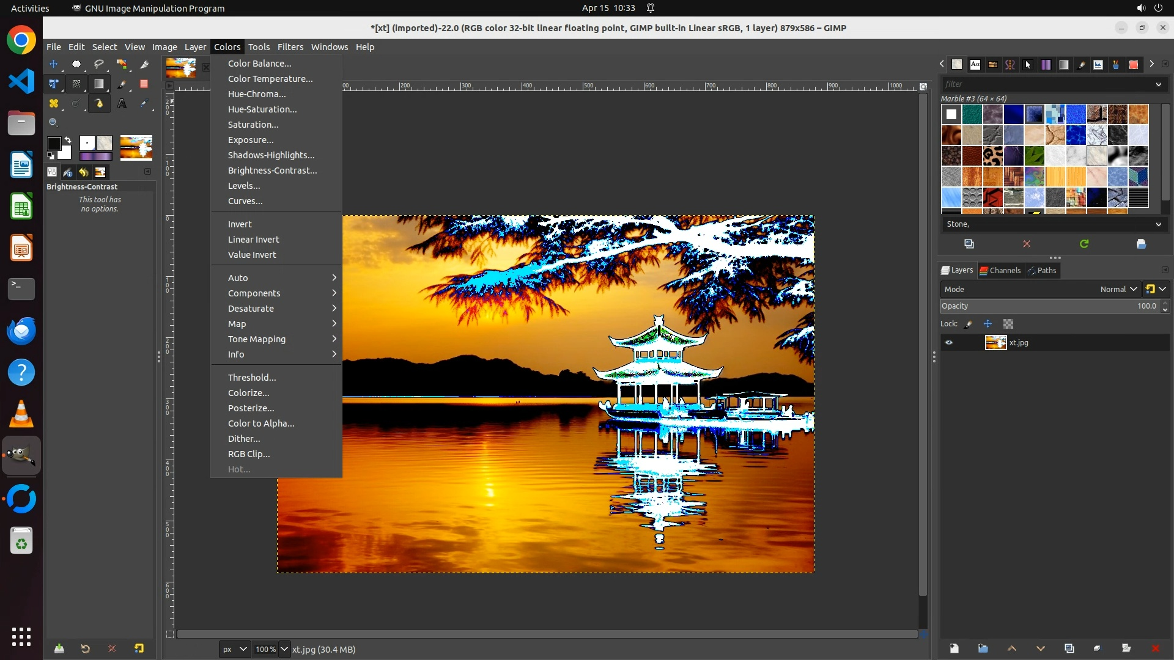Select the Free Select lasso tool
Screen dimensions: 1174x660
(98, 64)
